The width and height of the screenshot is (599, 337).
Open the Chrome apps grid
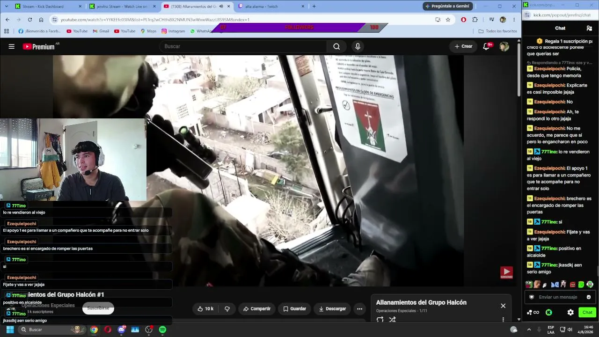pos(7,31)
